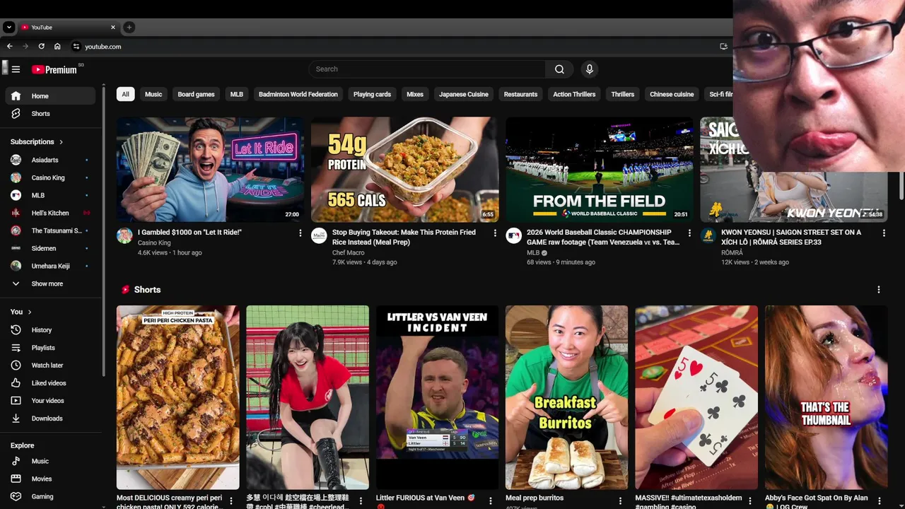Open Liked videos in the sidebar
905x509 pixels.
49,383
